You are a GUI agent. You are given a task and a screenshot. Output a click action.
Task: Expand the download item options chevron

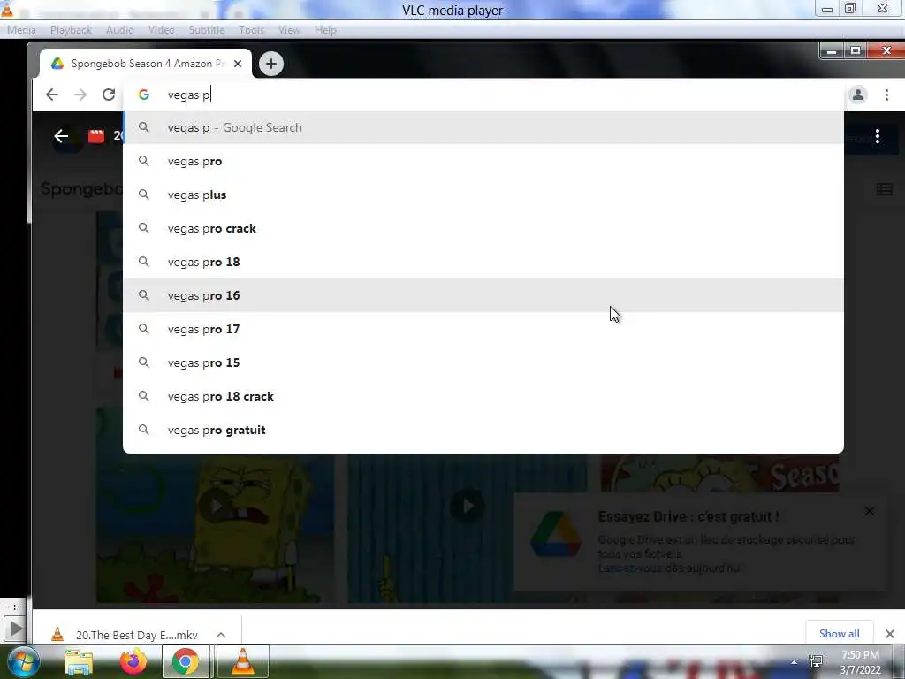[x=220, y=635]
